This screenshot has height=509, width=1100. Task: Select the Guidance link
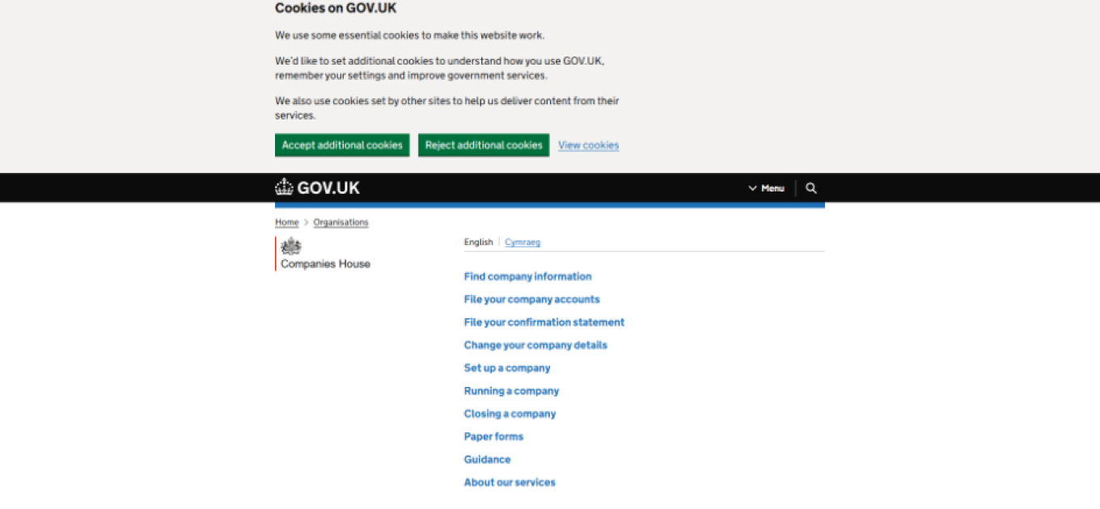click(487, 459)
